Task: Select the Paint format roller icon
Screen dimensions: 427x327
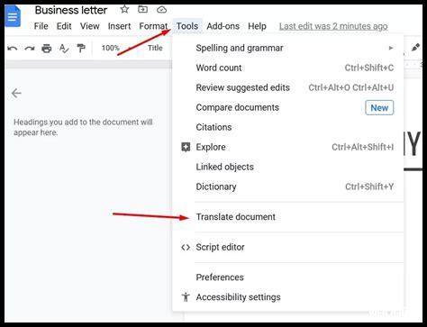Action: pyautogui.click(x=81, y=48)
